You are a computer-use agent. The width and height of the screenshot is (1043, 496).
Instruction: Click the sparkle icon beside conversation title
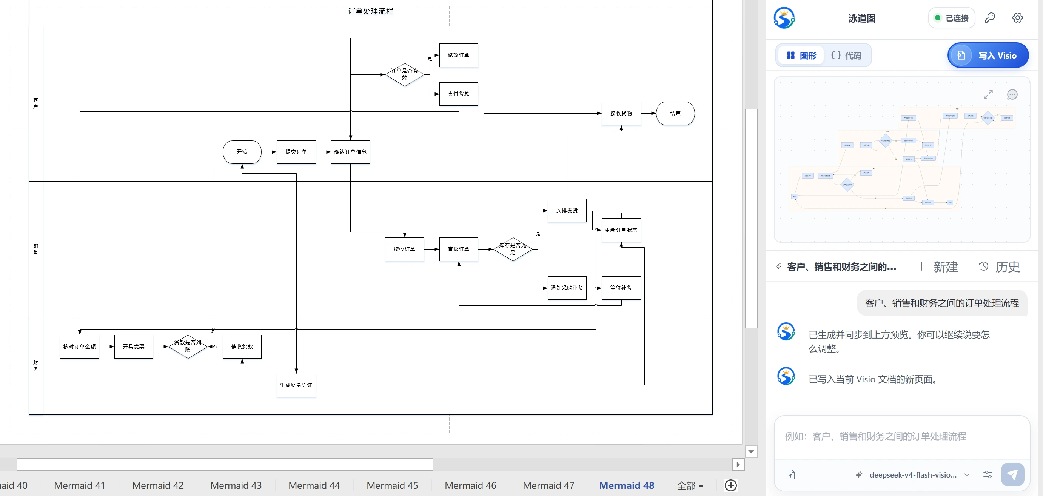click(779, 266)
